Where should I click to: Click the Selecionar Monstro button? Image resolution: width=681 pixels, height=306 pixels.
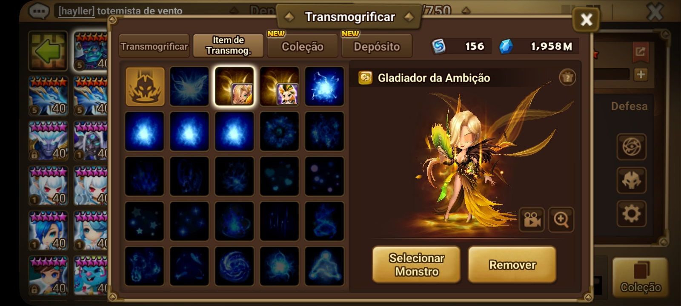point(416,265)
